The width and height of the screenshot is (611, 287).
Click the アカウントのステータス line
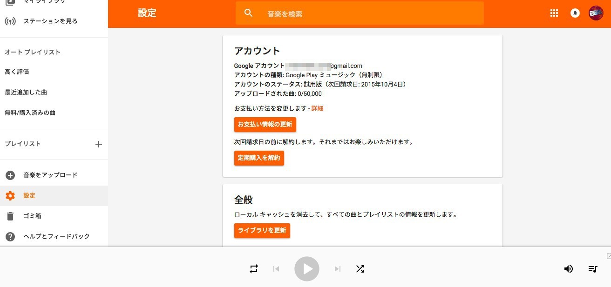pyautogui.click(x=322, y=84)
